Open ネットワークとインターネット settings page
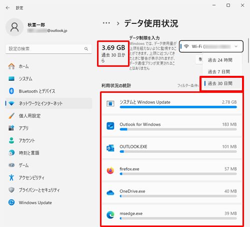250x227 pixels. [48, 103]
